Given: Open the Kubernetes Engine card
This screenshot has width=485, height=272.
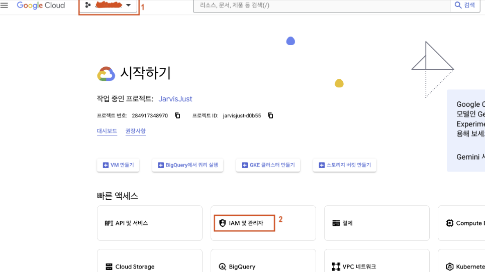Looking at the screenshot, I should coord(461,261).
